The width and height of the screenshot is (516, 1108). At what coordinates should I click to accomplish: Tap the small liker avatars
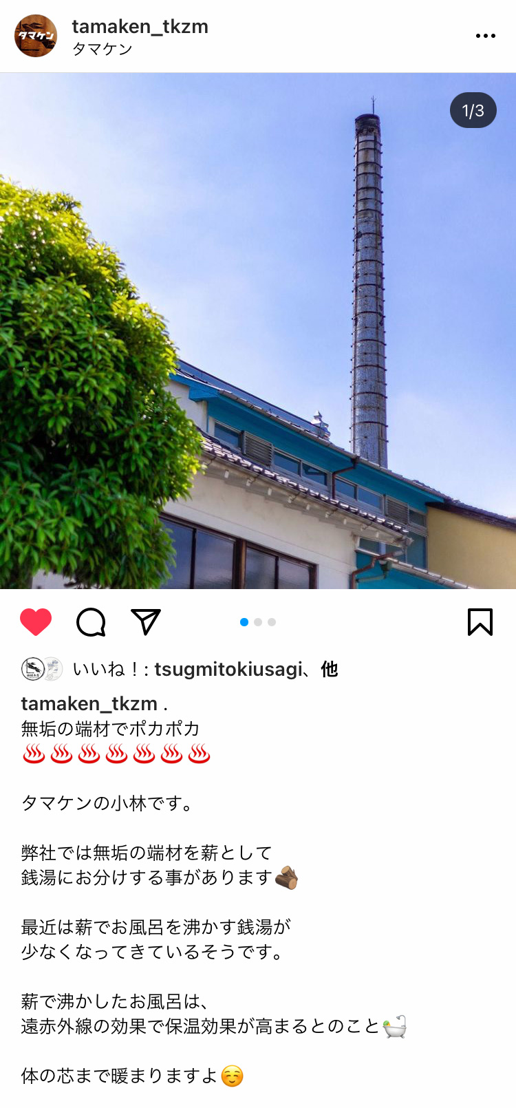(42, 669)
